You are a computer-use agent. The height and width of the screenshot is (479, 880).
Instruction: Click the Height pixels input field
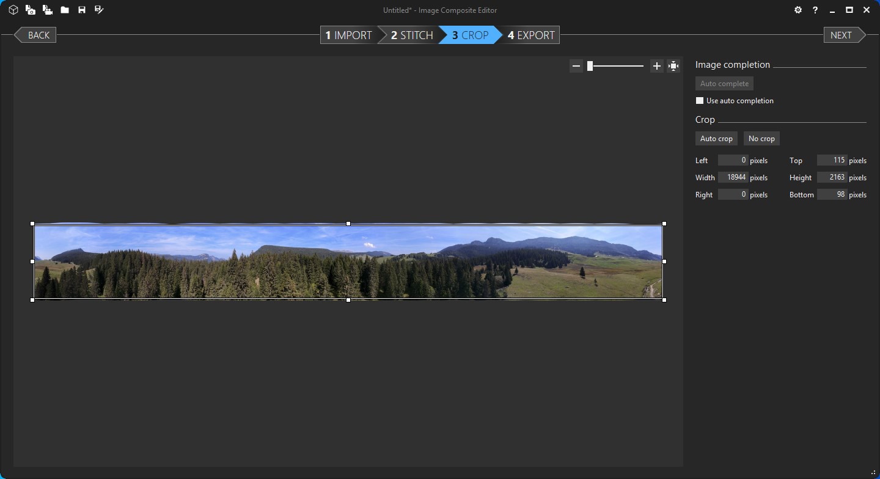(x=832, y=178)
